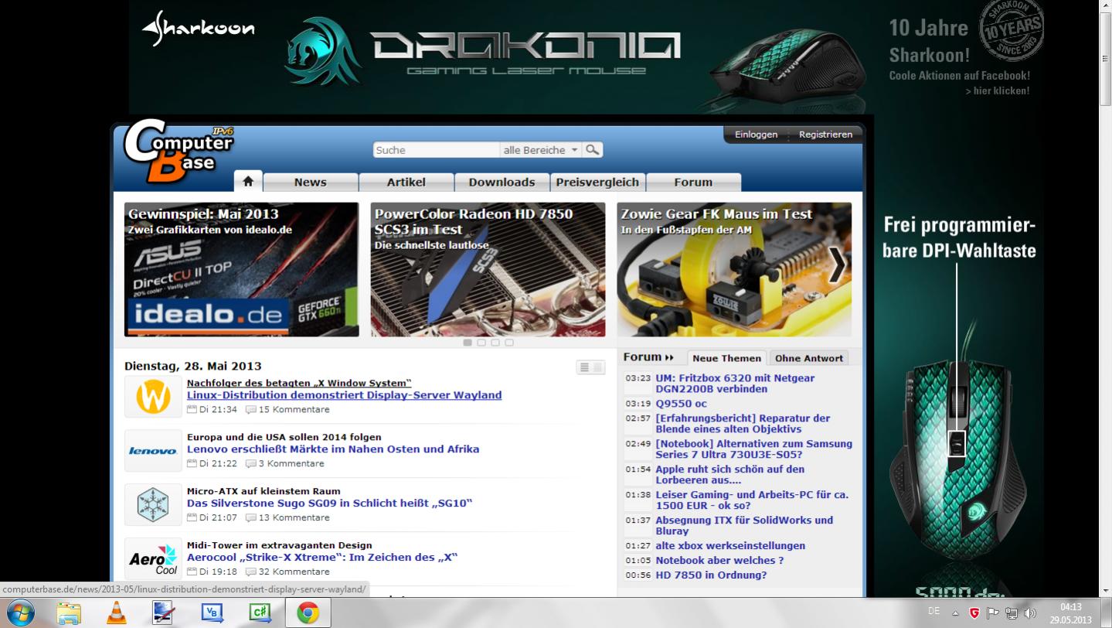Open forum thread 'Notebook aber welches ?'
Image resolution: width=1112 pixels, height=628 pixels.
pyautogui.click(x=719, y=560)
